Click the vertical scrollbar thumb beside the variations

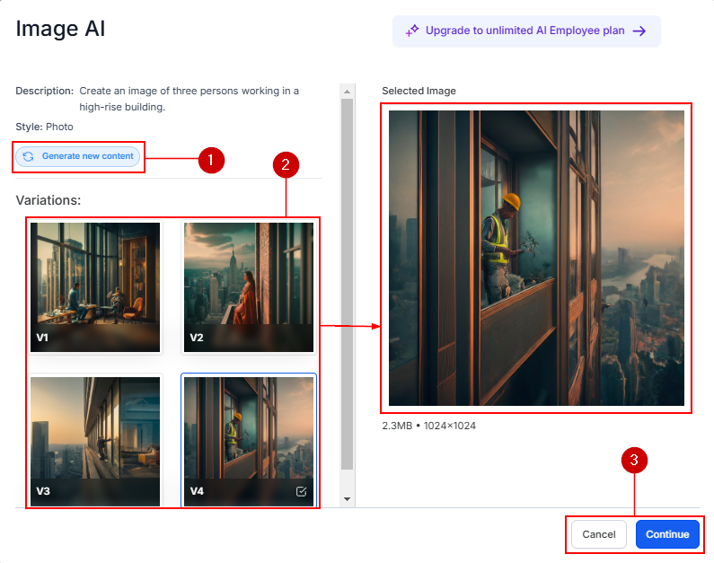[x=347, y=283]
